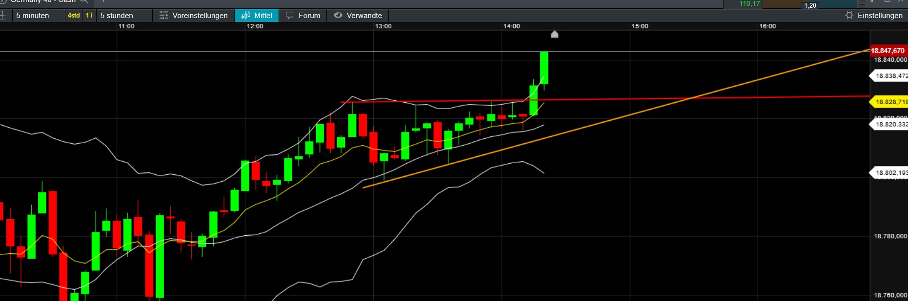
Task: Click the 1,20 spread value box
Action: tap(810, 5)
